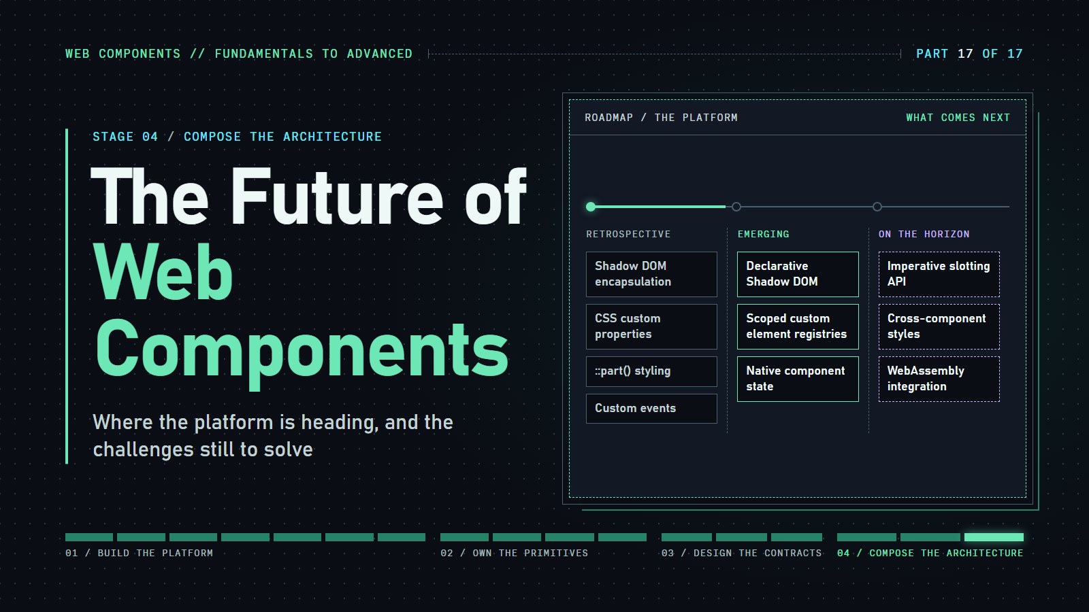Select the Custom events card

pyautogui.click(x=651, y=409)
